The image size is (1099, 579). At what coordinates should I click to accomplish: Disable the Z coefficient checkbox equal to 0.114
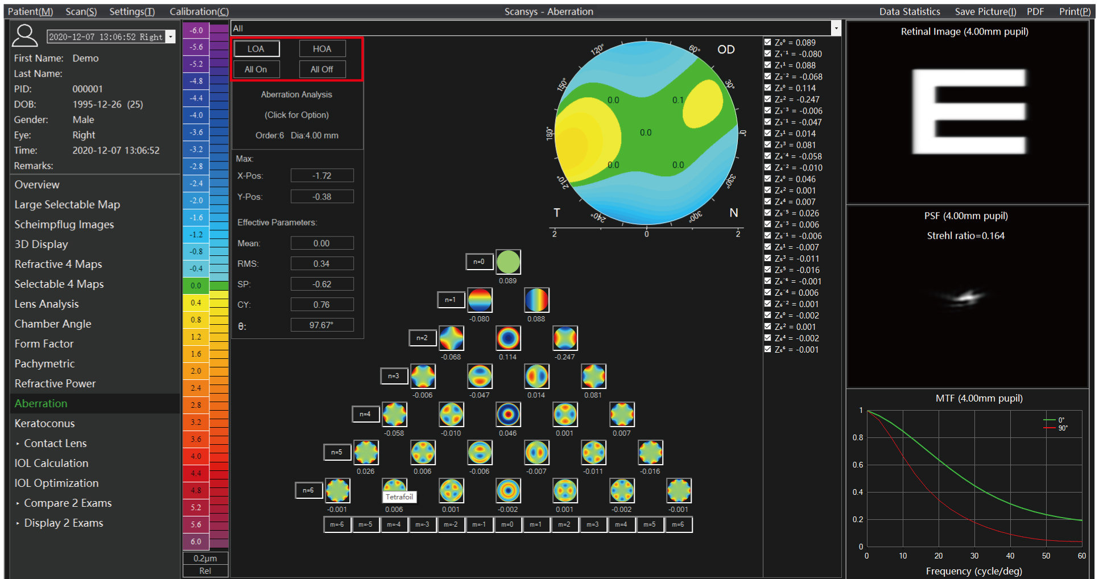click(768, 88)
